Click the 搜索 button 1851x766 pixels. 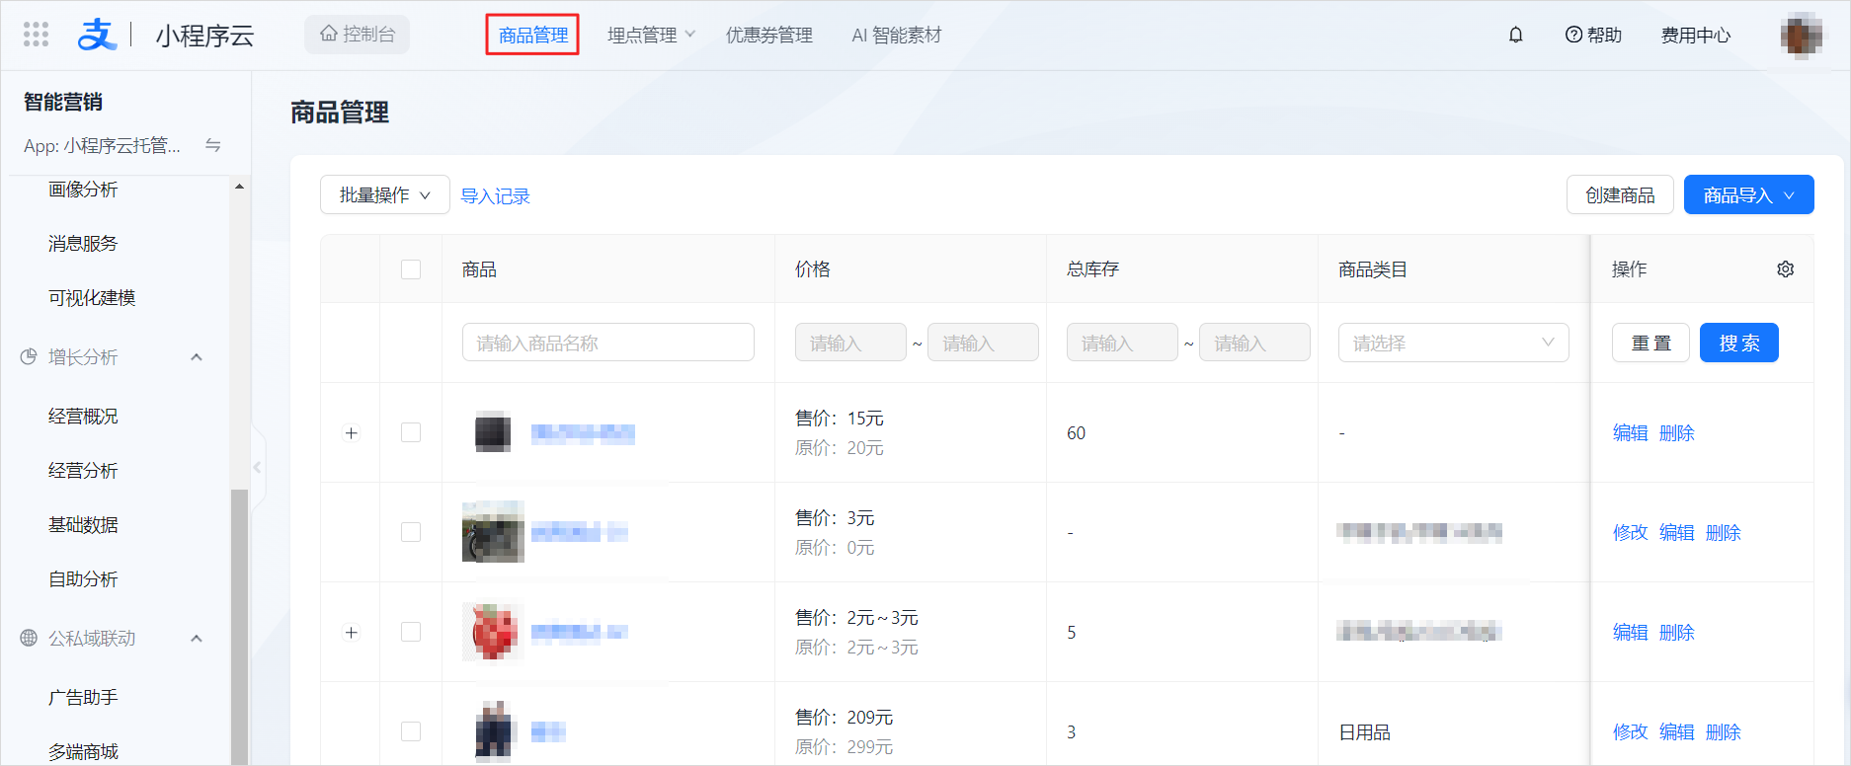[1738, 343]
